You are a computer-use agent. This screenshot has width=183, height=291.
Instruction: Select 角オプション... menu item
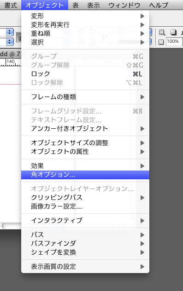pos(85,175)
